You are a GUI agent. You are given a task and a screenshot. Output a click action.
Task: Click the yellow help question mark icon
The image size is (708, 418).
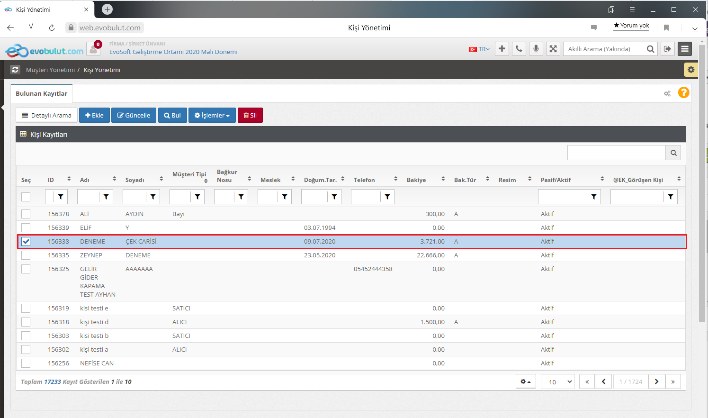pos(683,93)
